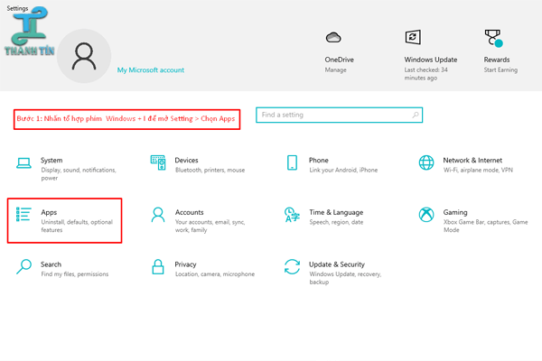Select the Network & Internet globe icon

point(425,163)
